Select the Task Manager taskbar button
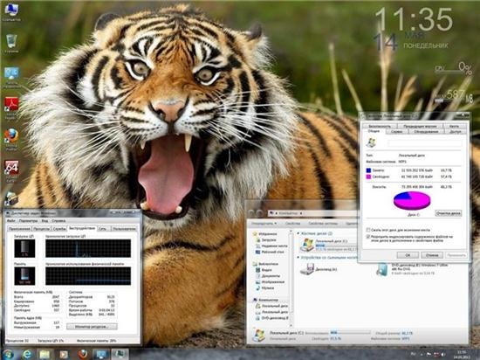The height and width of the screenshot is (360, 480). point(120,354)
